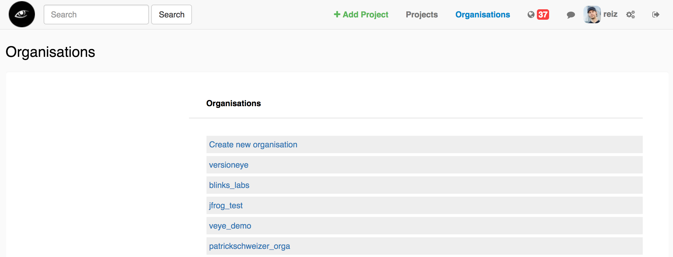Focus the Search text field
The height and width of the screenshot is (257, 673).
coord(96,15)
